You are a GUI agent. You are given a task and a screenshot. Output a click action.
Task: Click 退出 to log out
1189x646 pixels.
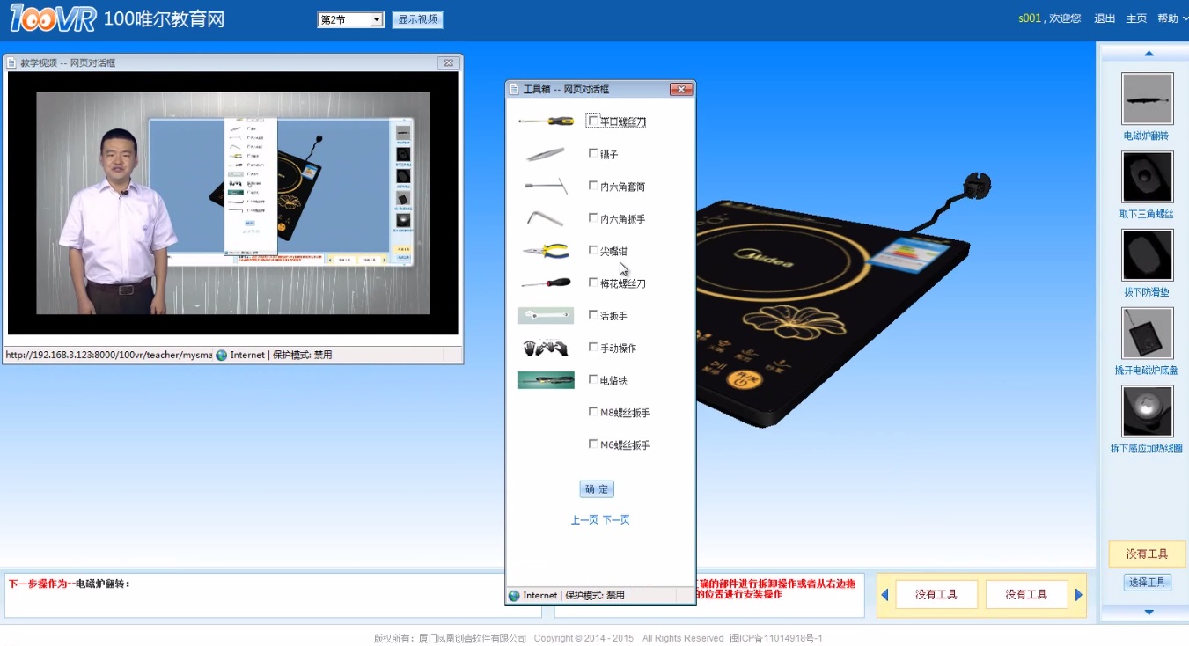pyautogui.click(x=1104, y=18)
